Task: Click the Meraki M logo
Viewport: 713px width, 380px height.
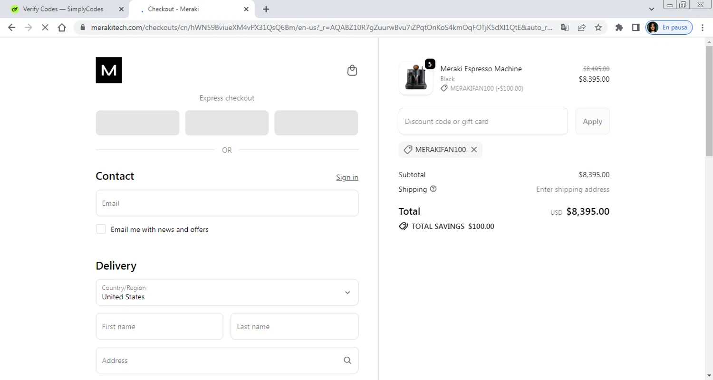Action: tap(109, 70)
